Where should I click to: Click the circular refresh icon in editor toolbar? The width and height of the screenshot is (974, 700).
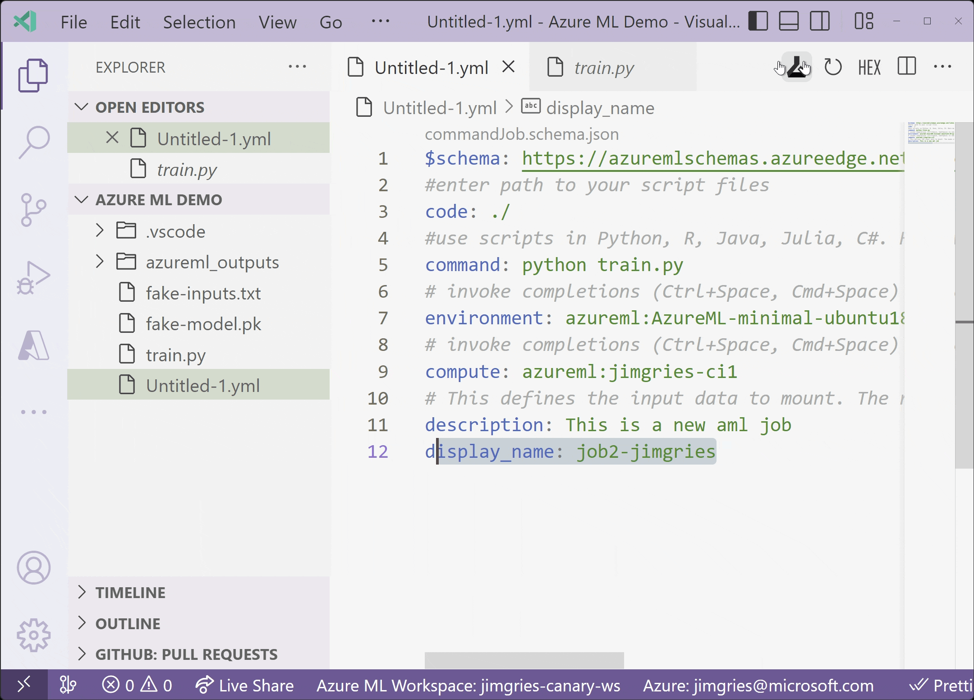point(832,67)
